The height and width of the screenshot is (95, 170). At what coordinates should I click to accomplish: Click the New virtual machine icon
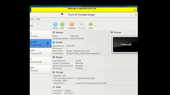55,24
